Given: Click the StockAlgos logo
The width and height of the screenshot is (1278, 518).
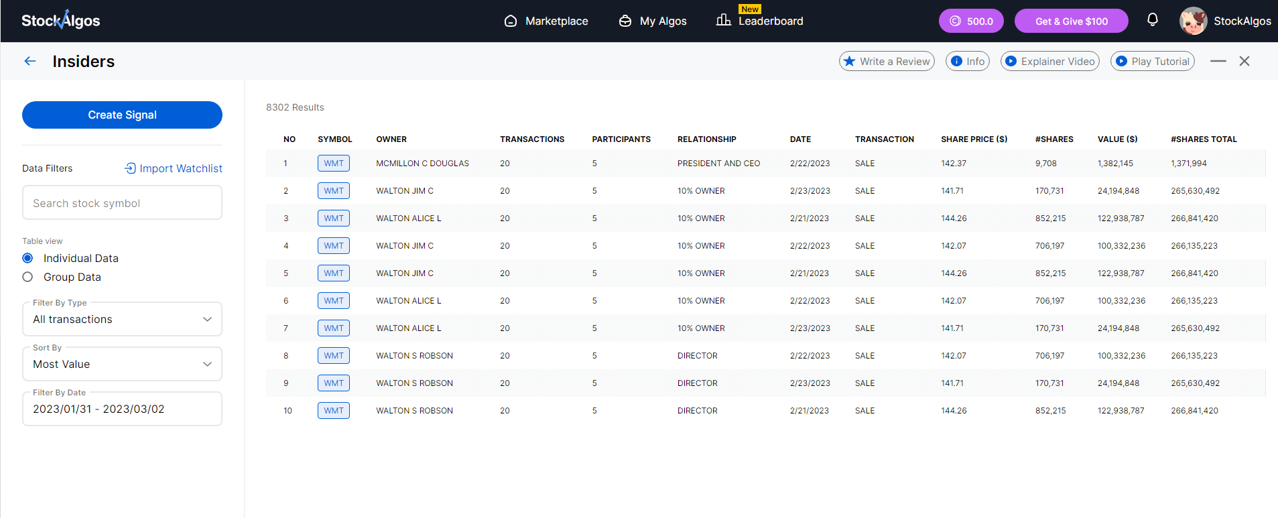Looking at the screenshot, I should point(60,20).
